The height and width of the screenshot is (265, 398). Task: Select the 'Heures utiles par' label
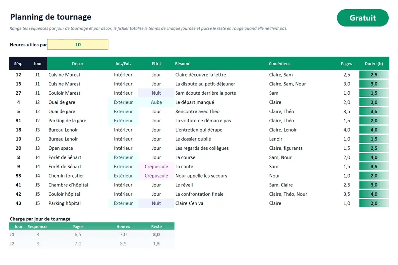pyautogui.click(x=29, y=45)
